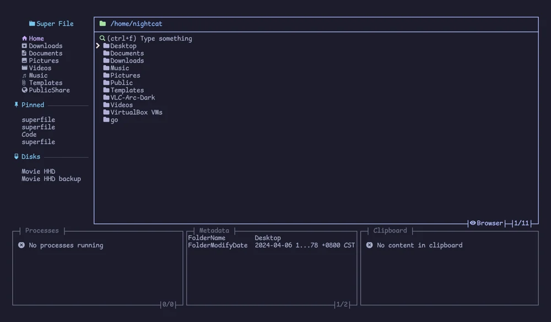Click the folder icon next to VirtualBox VMs
Image resolution: width=551 pixels, height=322 pixels.
(x=106, y=112)
